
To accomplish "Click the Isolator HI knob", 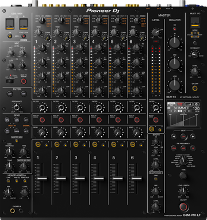I will tap(175, 42).
